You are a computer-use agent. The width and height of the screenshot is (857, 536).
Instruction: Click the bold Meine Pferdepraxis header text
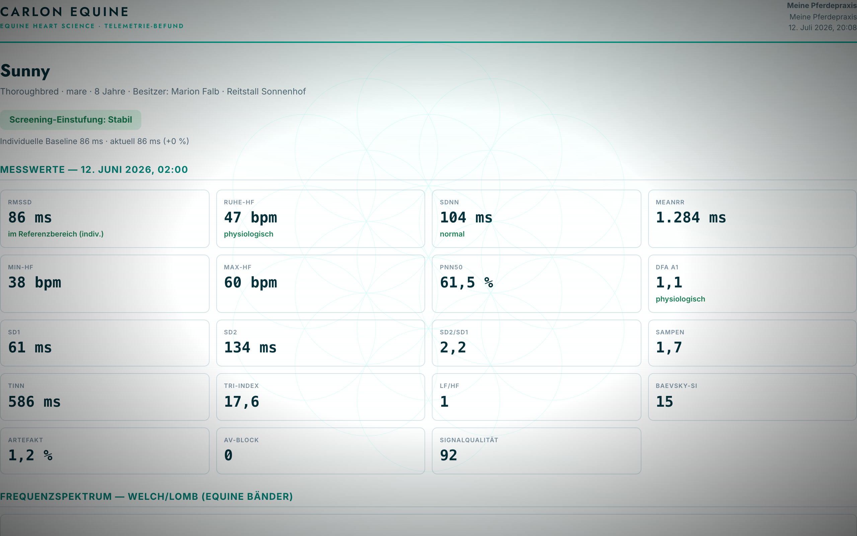pos(822,6)
